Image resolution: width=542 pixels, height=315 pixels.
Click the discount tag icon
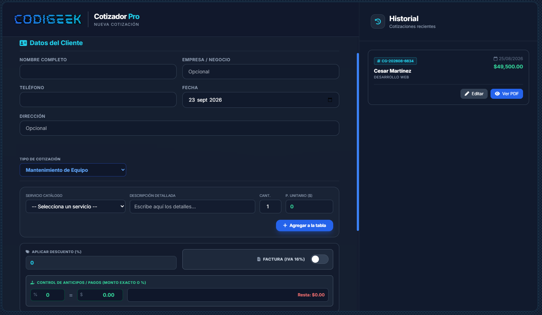click(28, 252)
